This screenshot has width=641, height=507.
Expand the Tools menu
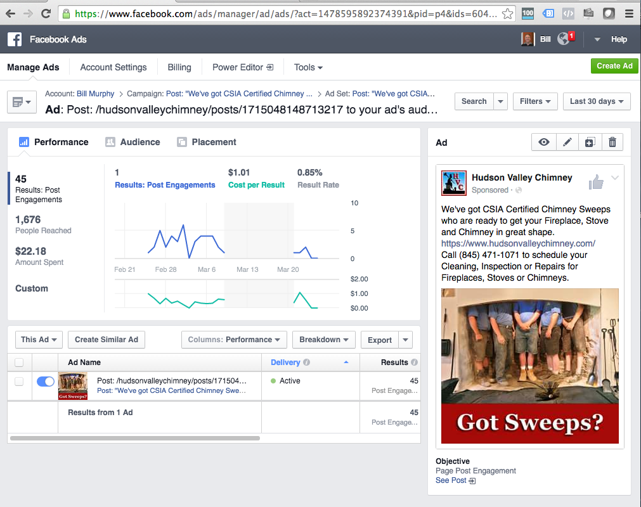click(308, 67)
